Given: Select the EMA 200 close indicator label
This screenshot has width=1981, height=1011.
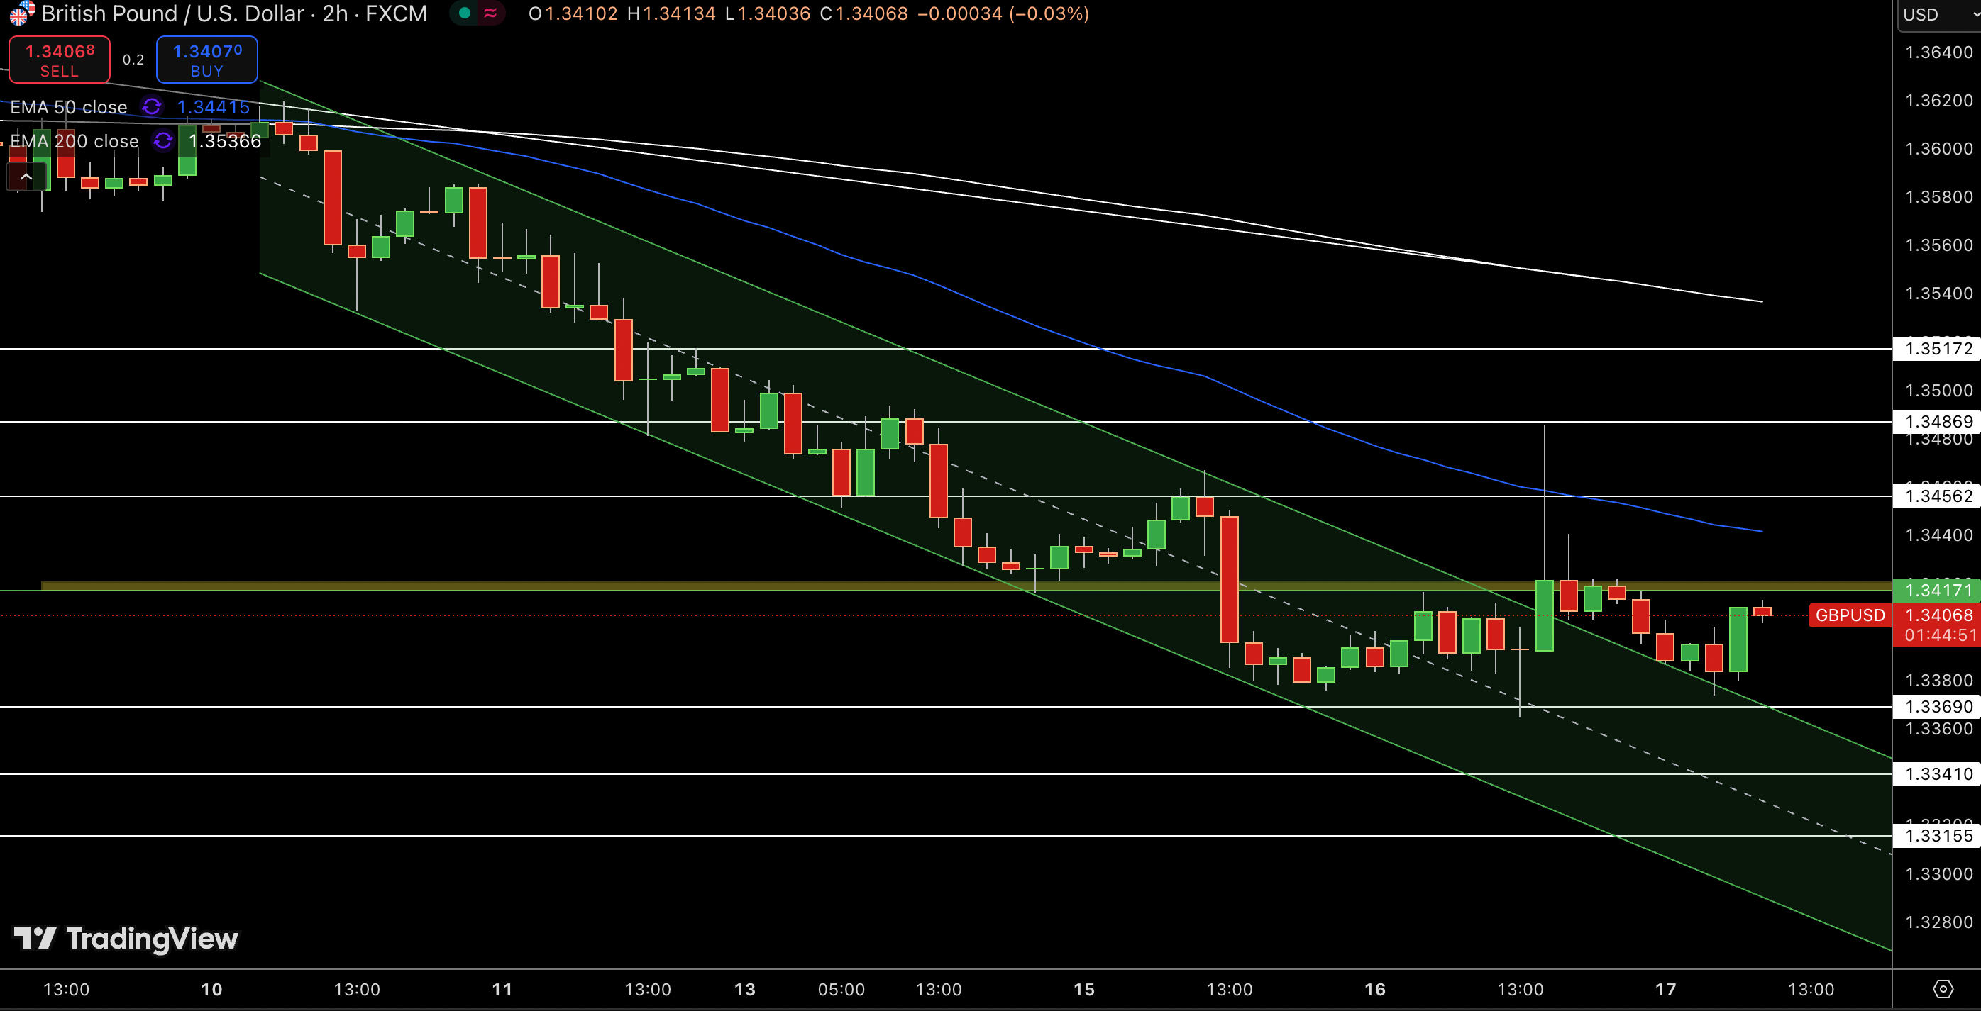Looking at the screenshot, I should point(75,141).
